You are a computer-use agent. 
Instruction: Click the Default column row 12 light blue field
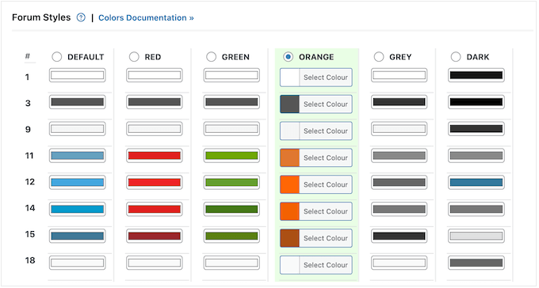(x=78, y=182)
